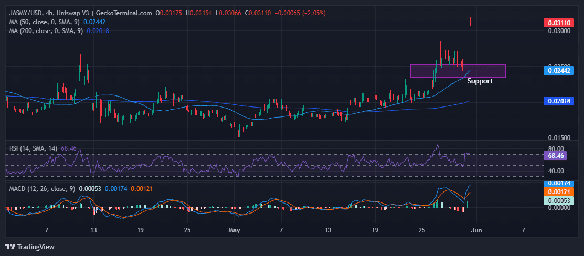Screen dimensions: 584x256
Task: Click the TradingView logo
Action: point(30,247)
